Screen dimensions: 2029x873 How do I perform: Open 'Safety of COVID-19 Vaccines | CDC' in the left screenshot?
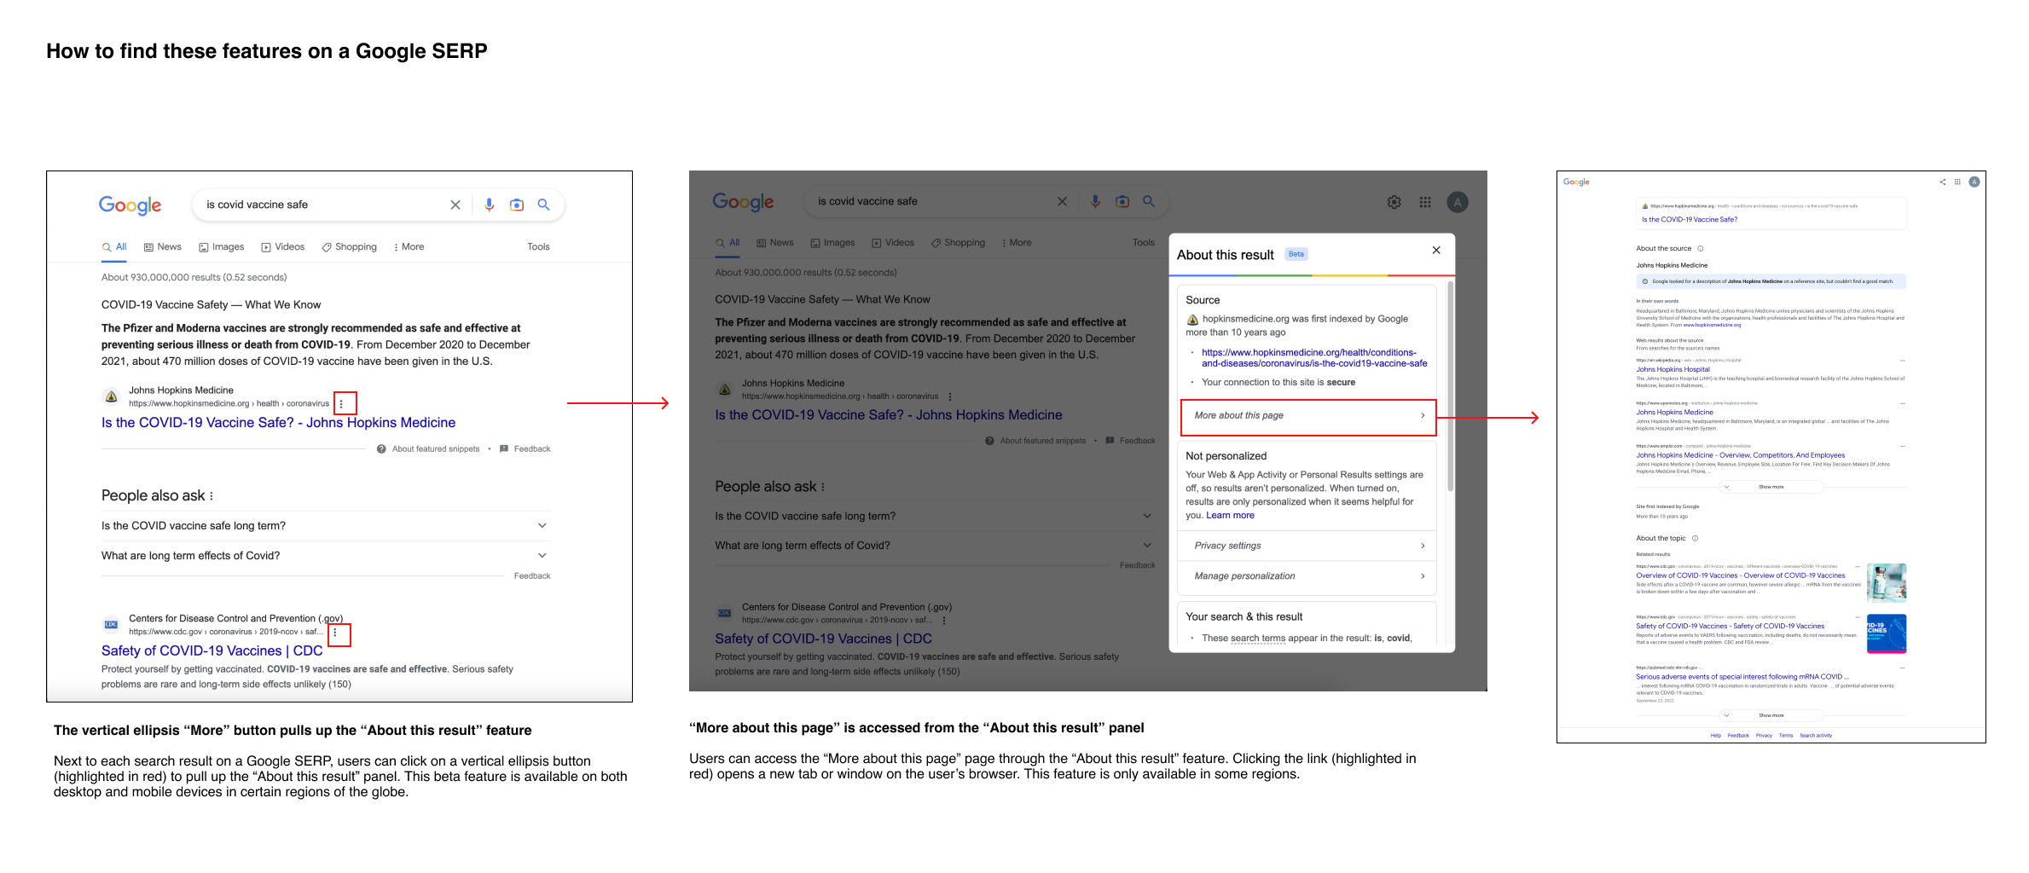[x=212, y=651]
